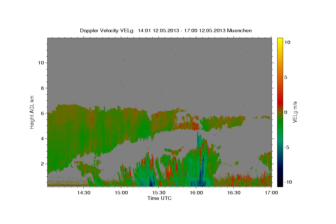Click the "Time UTC" axis label
The height and width of the screenshot is (224, 336).
159,198
